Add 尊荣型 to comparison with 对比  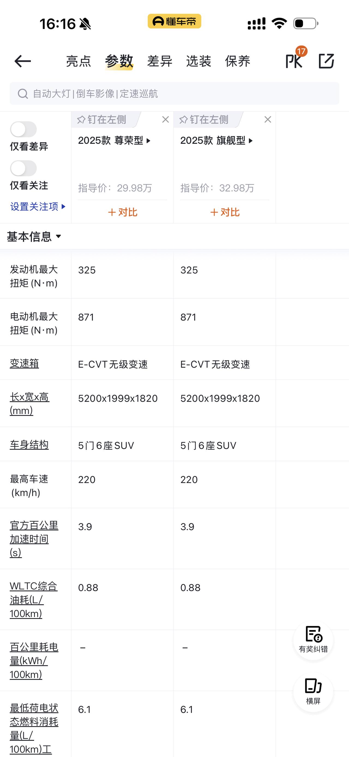[x=123, y=212]
